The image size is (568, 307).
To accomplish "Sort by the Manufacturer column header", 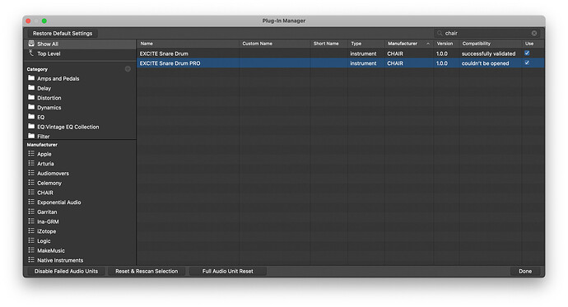I will pyautogui.click(x=409, y=44).
